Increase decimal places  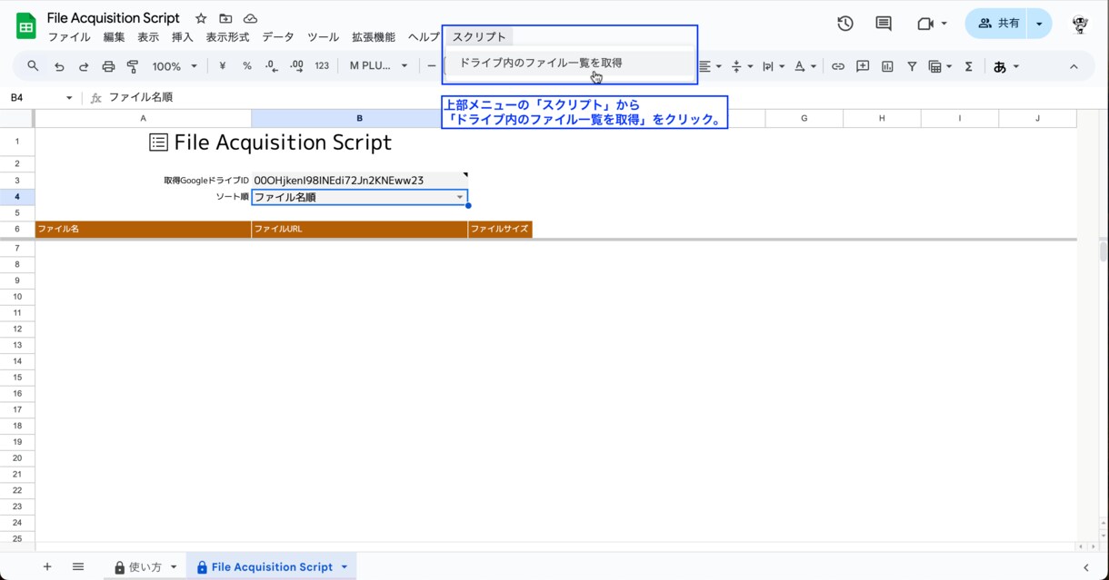click(296, 66)
